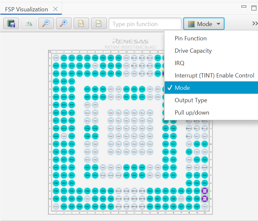Click the chip-with-floppy save icon
This screenshot has width=258, height=221.
point(11,24)
